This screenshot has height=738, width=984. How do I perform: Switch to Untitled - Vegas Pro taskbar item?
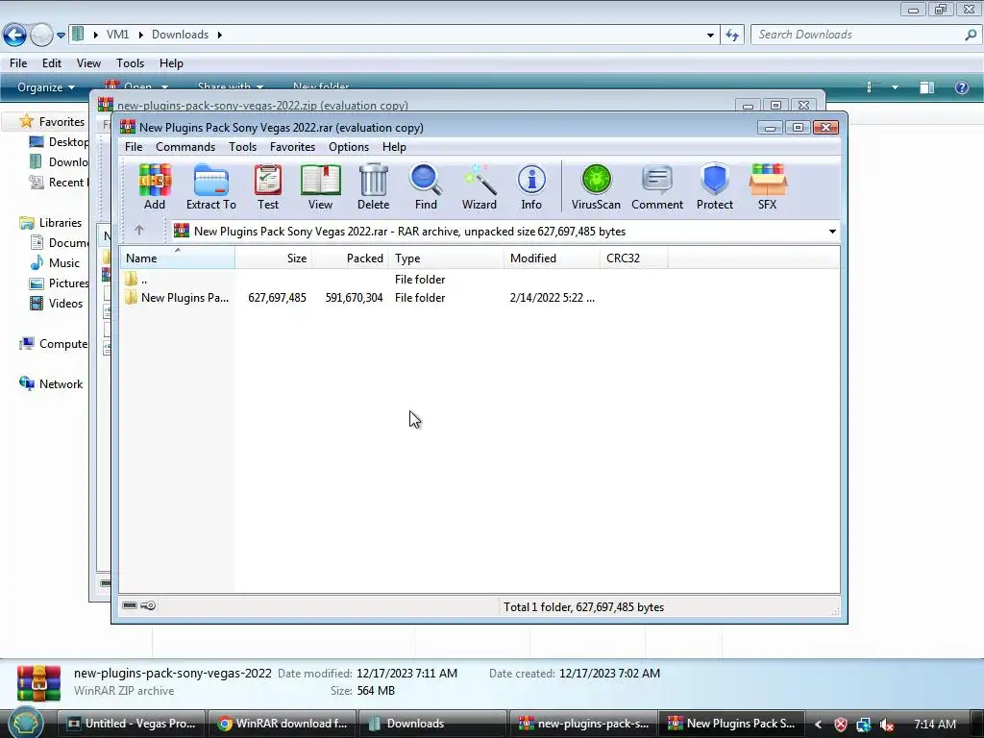click(x=131, y=724)
